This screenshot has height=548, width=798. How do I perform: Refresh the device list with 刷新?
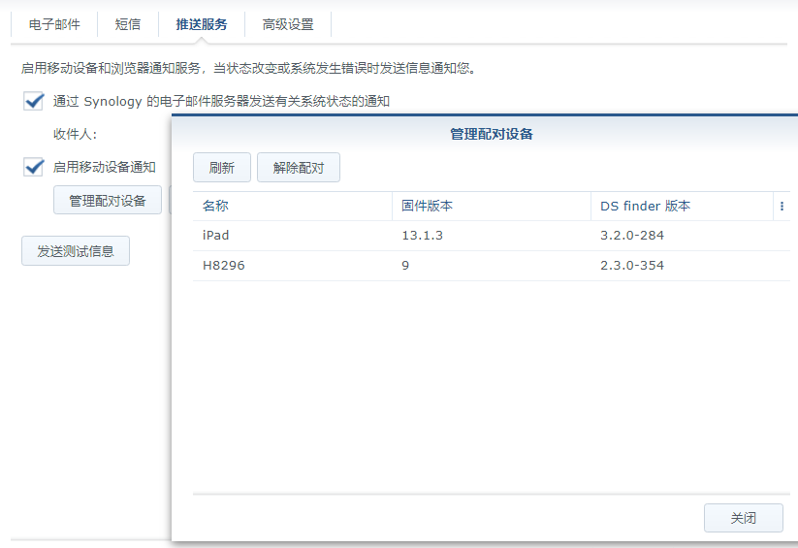point(221,168)
